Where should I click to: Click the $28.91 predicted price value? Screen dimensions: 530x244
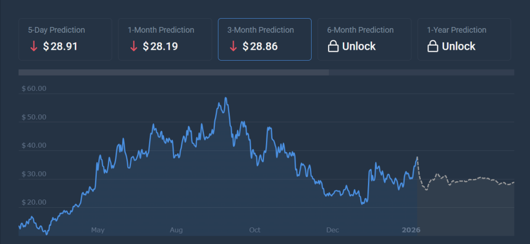[60, 47]
